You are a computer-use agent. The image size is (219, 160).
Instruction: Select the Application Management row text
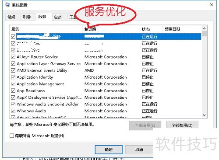point(40,84)
